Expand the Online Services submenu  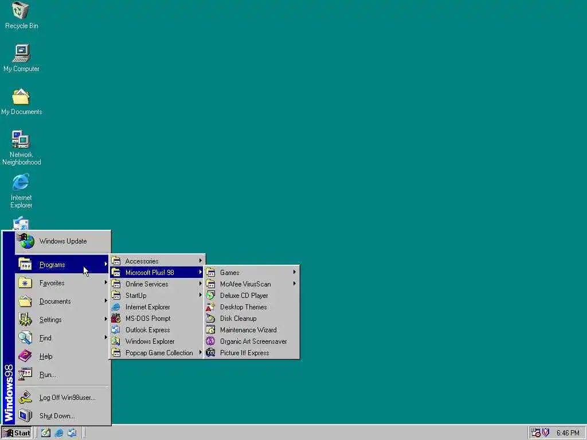click(x=157, y=284)
